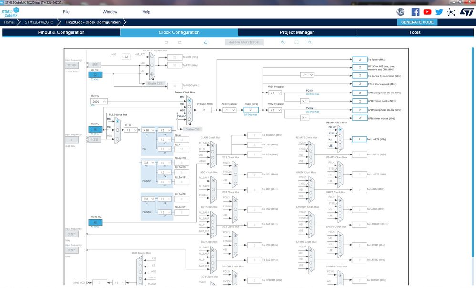Image resolution: width=476 pixels, height=288 pixels.
Task: Select LSE in USART1 Clock Mux
Action: tap(340, 148)
